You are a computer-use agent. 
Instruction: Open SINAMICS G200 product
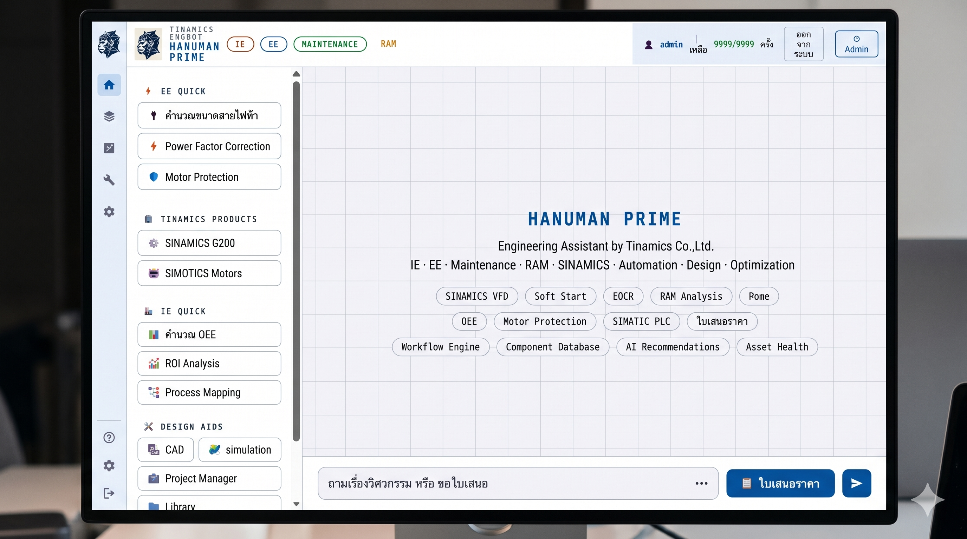(x=209, y=243)
